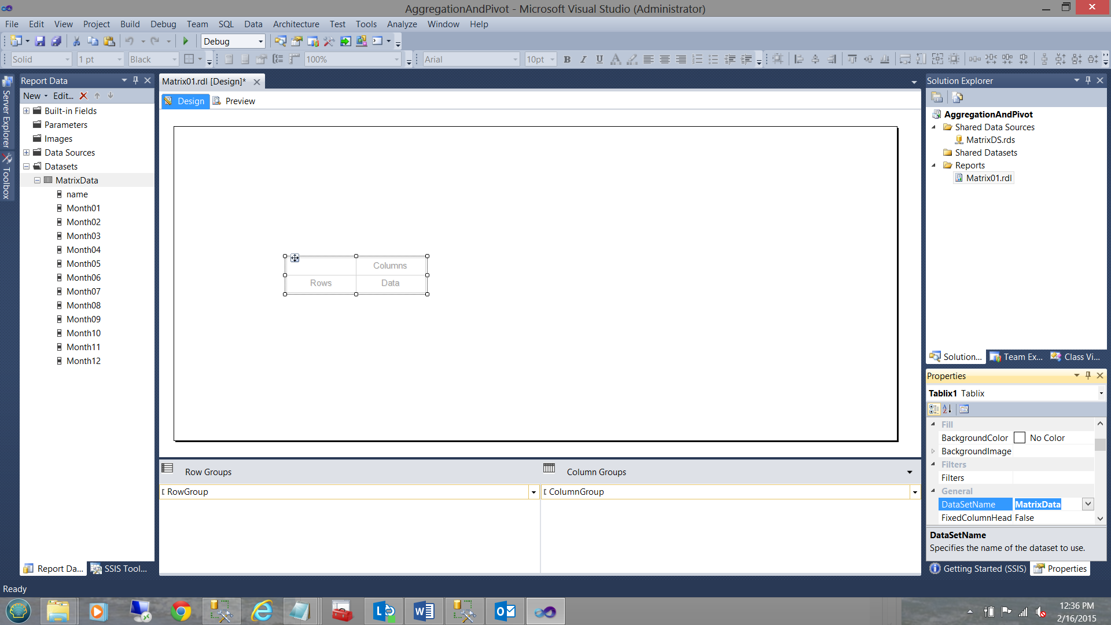Delete item with red X in Report Data
1111x625 pixels.
coord(83,96)
